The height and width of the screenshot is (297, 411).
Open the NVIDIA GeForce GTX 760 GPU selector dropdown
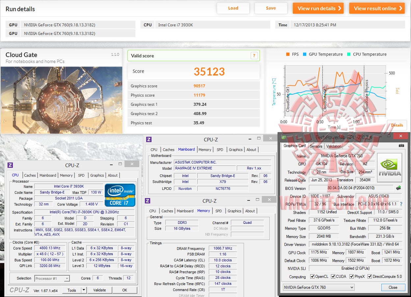pyautogui.click(x=318, y=287)
